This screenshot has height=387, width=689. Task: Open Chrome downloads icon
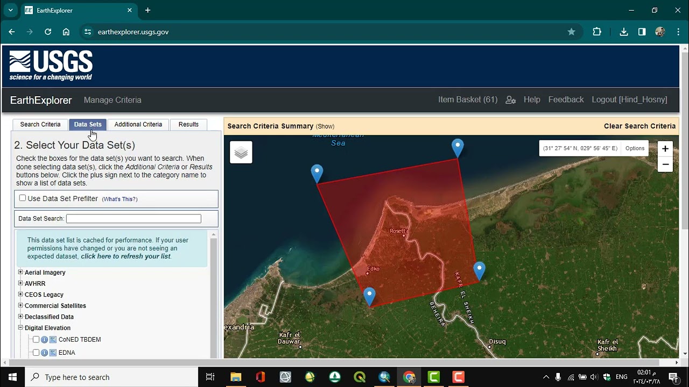tap(624, 32)
